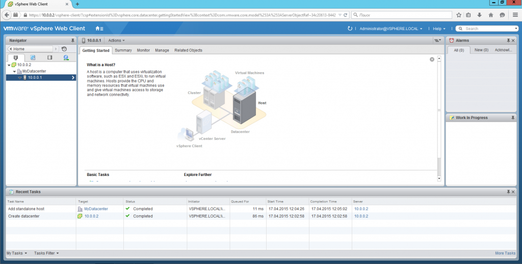Open the Navigator history icon
Viewport: 522px width, 264px height.
pos(64,49)
